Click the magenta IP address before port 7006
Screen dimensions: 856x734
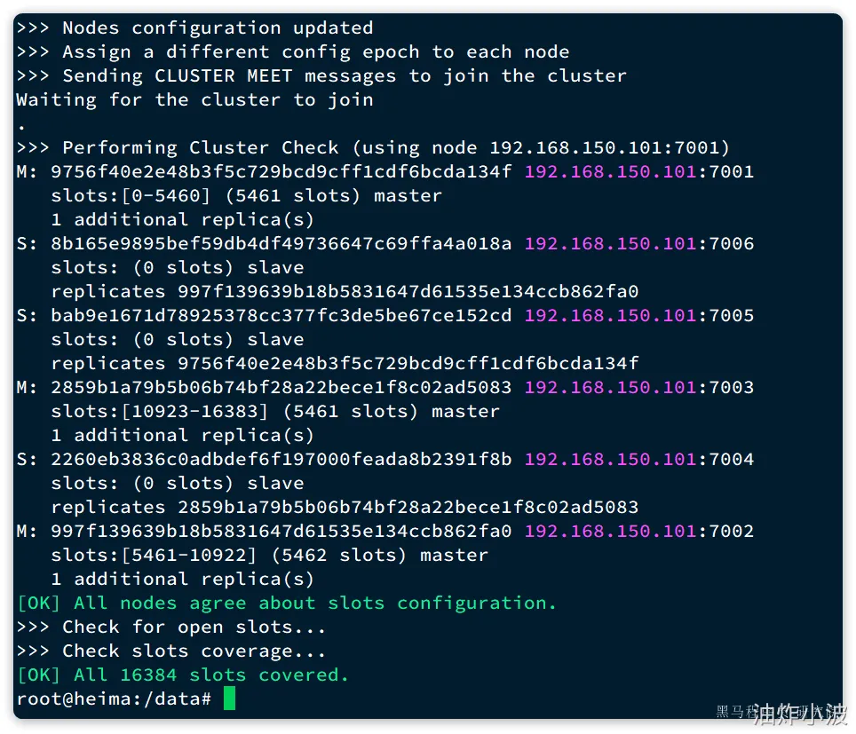pos(610,243)
